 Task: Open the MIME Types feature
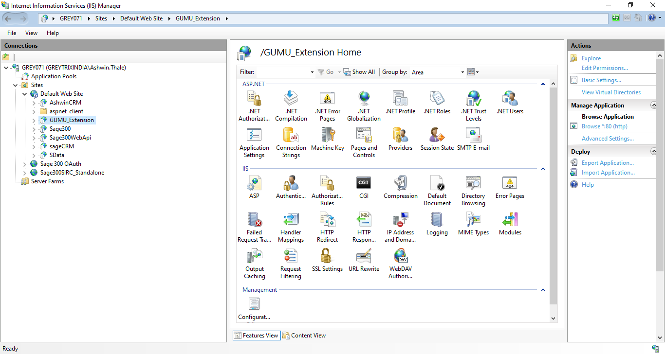coord(473,224)
